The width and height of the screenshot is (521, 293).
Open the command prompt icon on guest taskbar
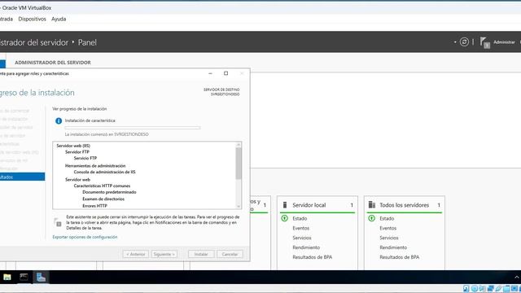point(24,277)
